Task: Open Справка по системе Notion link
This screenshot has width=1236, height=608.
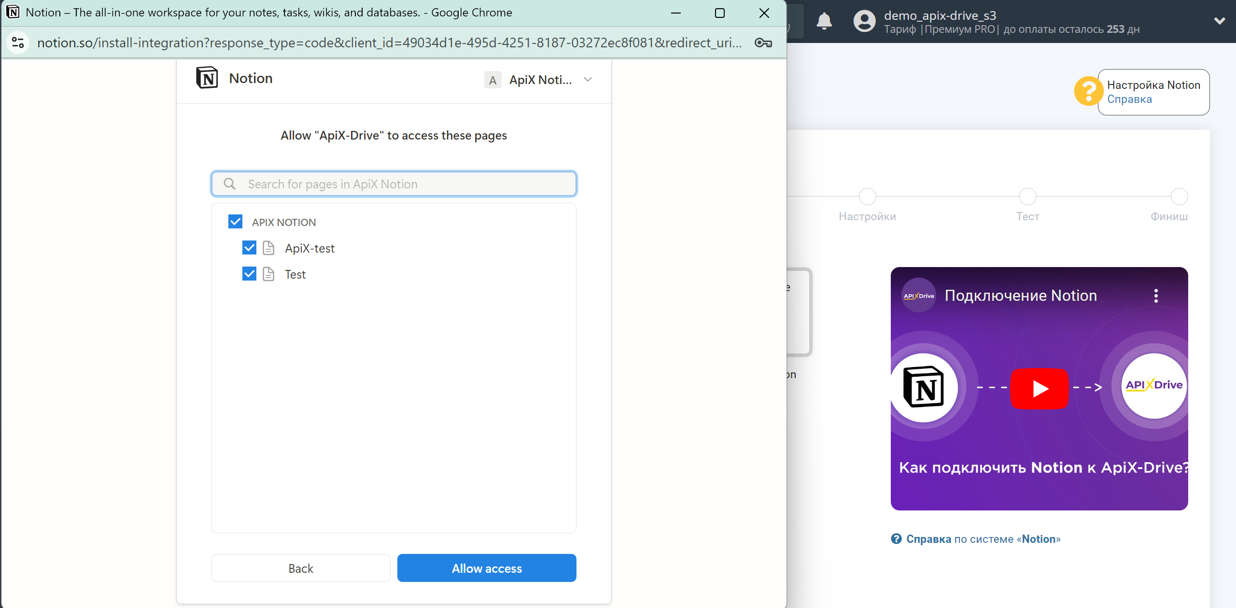Action: pos(983,539)
